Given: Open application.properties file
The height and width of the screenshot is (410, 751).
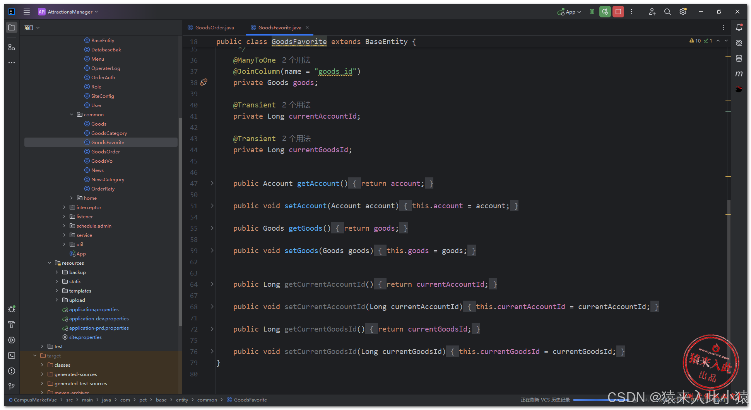Looking at the screenshot, I should 94,309.
